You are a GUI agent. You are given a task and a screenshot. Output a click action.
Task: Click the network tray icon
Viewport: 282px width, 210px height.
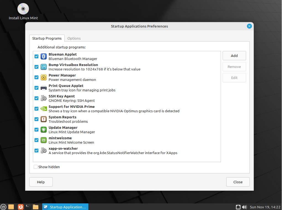238,207
